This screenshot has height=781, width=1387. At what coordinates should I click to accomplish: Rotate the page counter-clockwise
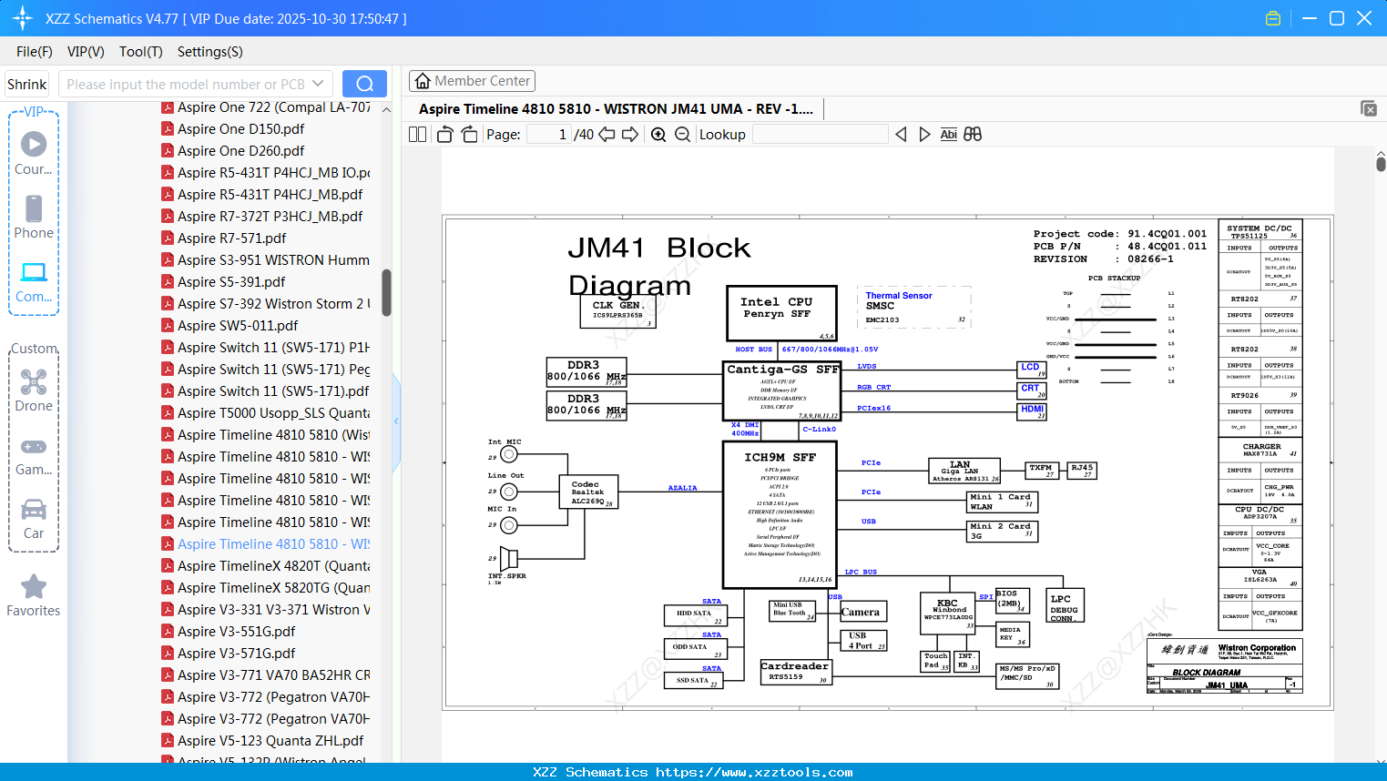(x=445, y=135)
